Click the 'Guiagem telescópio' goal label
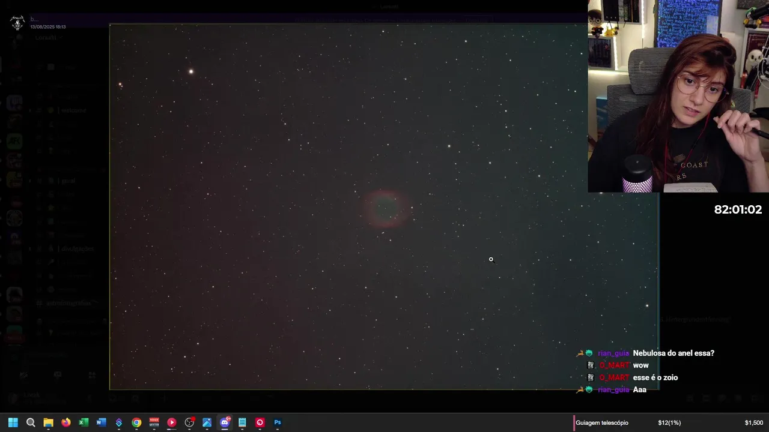Screen dimensions: 769x432 (x=602, y=423)
